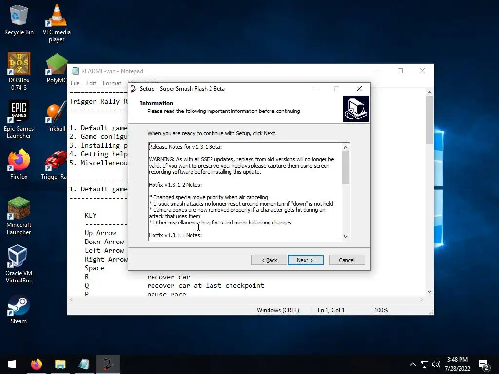Open the volume control tray icon
The height and width of the screenshot is (374, 499).
click(436, 364)
